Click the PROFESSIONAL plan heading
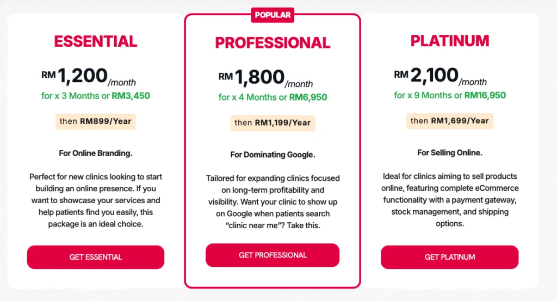The image size is (557, 301). coord(273,43)
